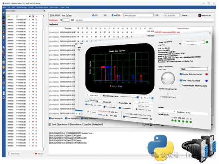Open the CRC_16_MODBUS dropdown
Screen dimensions: 219x164
tap(172, 15)
